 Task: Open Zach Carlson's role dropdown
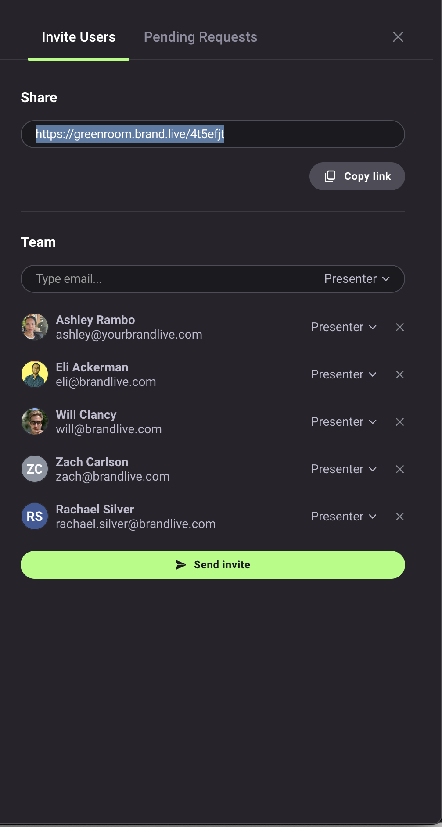(x=344, y=469)
